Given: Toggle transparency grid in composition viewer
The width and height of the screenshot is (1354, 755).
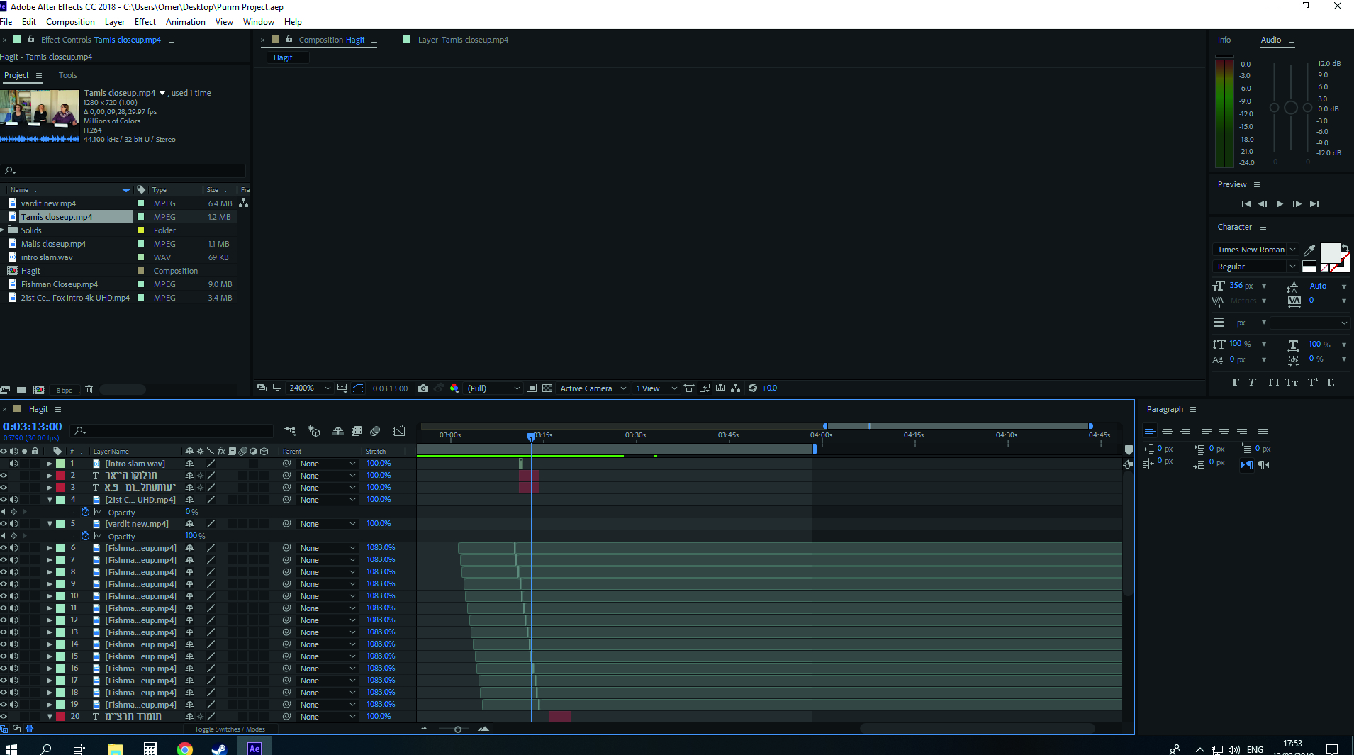Looking at the screenshot, I should [x=547, y=388].
